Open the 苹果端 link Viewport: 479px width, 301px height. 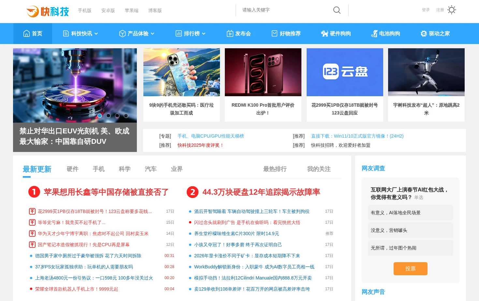[x=132, y=10]
